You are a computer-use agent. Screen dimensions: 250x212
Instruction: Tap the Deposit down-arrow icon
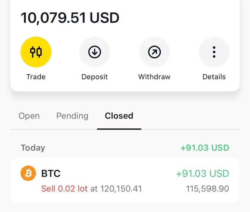94,52
